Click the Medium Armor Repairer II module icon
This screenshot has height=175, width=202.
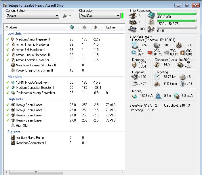point(13,39)
